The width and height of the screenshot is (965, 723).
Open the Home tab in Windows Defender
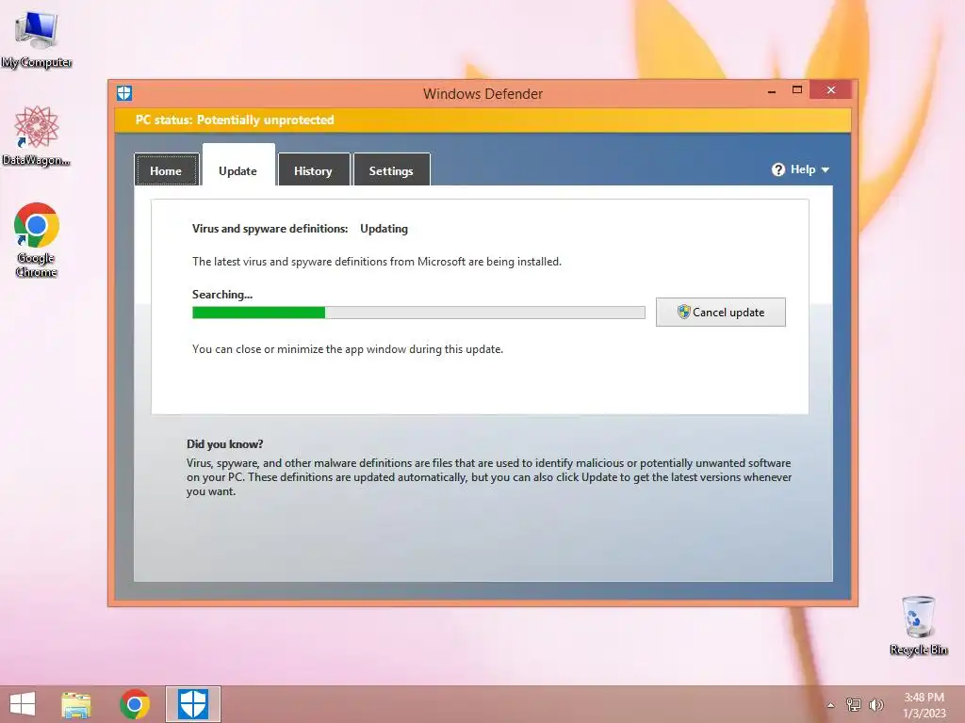[x=166, y=170]
